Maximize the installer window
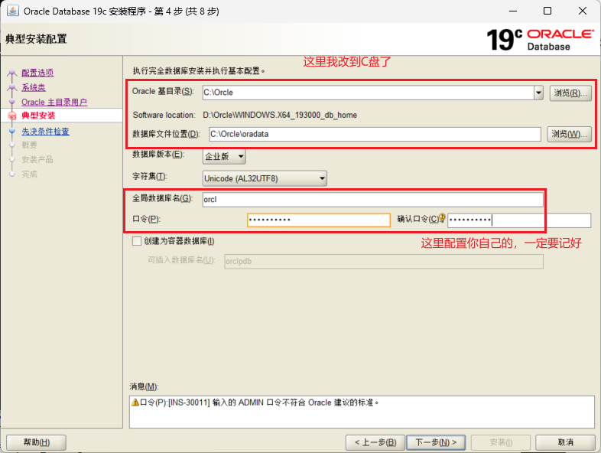Viewport: 601px width, 453px height. 547,11
